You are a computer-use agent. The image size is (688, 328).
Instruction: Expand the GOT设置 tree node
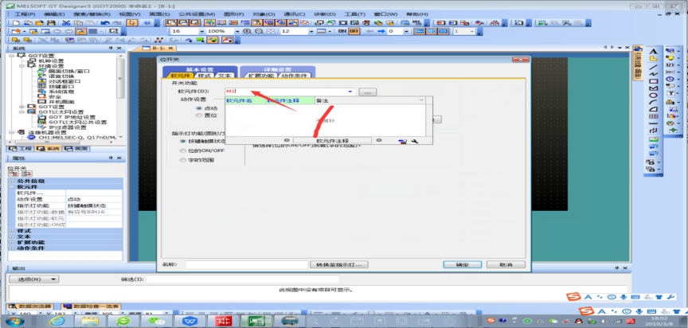(21, 106)
